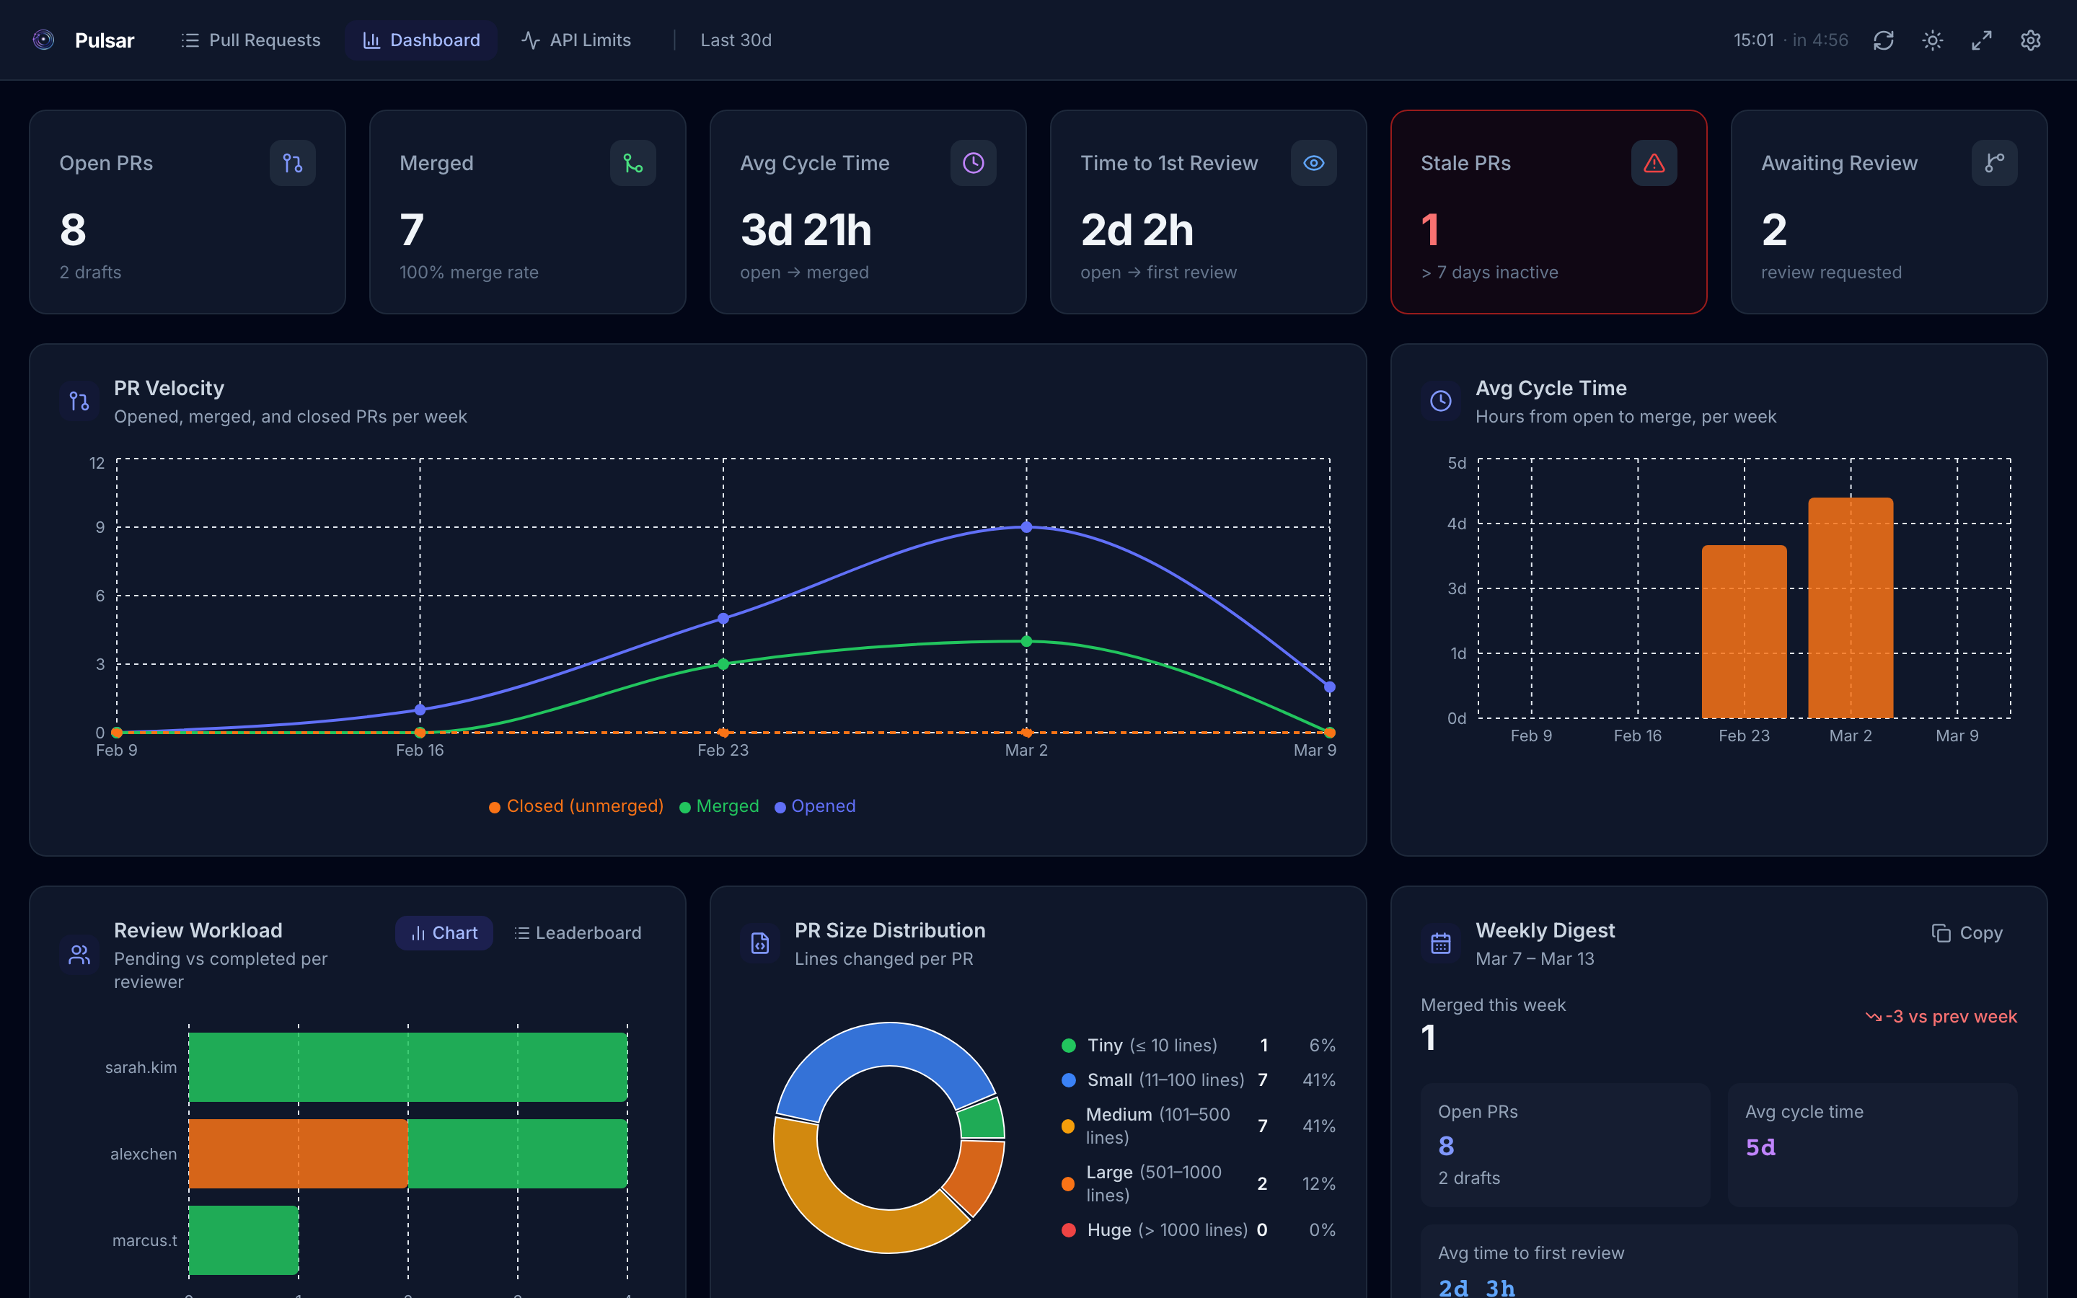Click the Open PRs pull-request icon
Image resolution: width=2077 pixels, height=1298 pixels.
coord(292,162)
